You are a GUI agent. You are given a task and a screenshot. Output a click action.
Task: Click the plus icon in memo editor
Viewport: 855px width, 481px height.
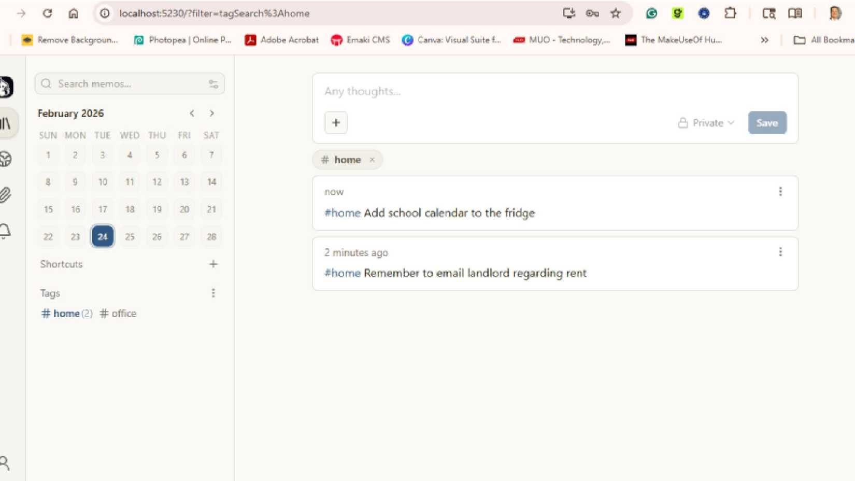point(336,123)
